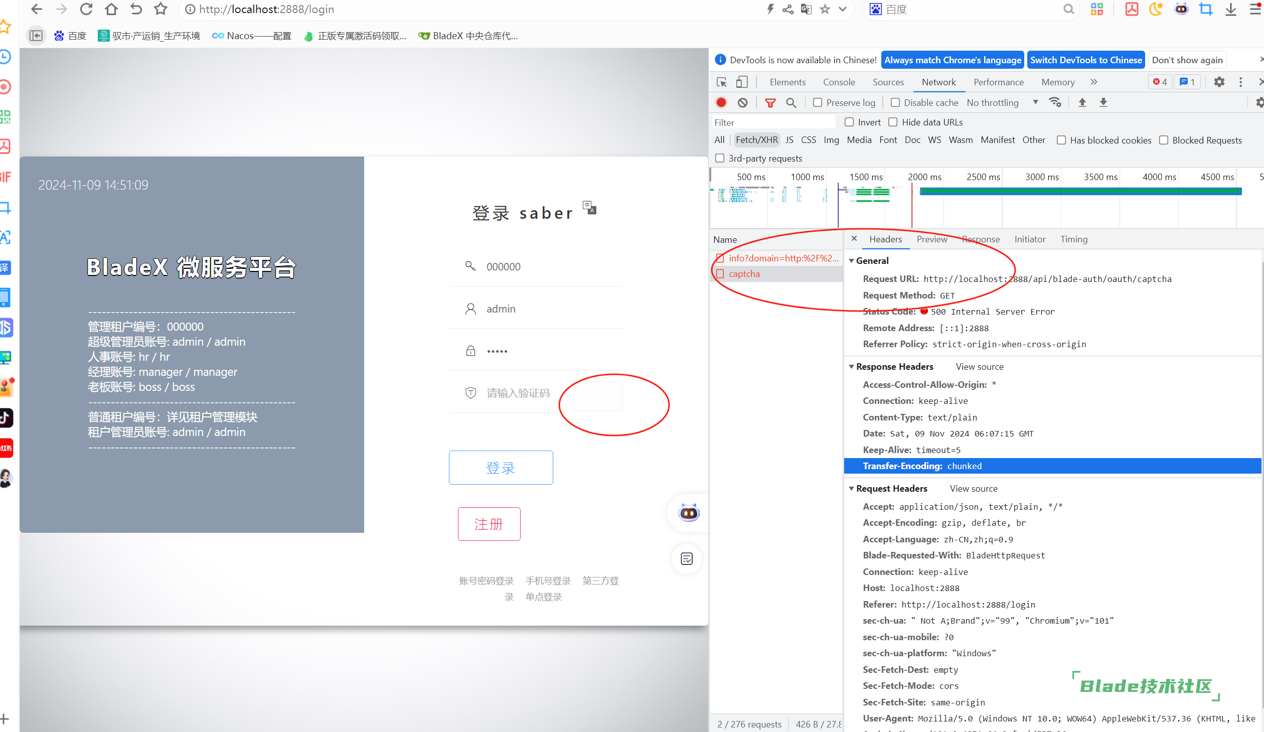The height and width of the screenshot is (732, 1264).
Task: Open No throttling dropdown
Action: point(1002,102)
